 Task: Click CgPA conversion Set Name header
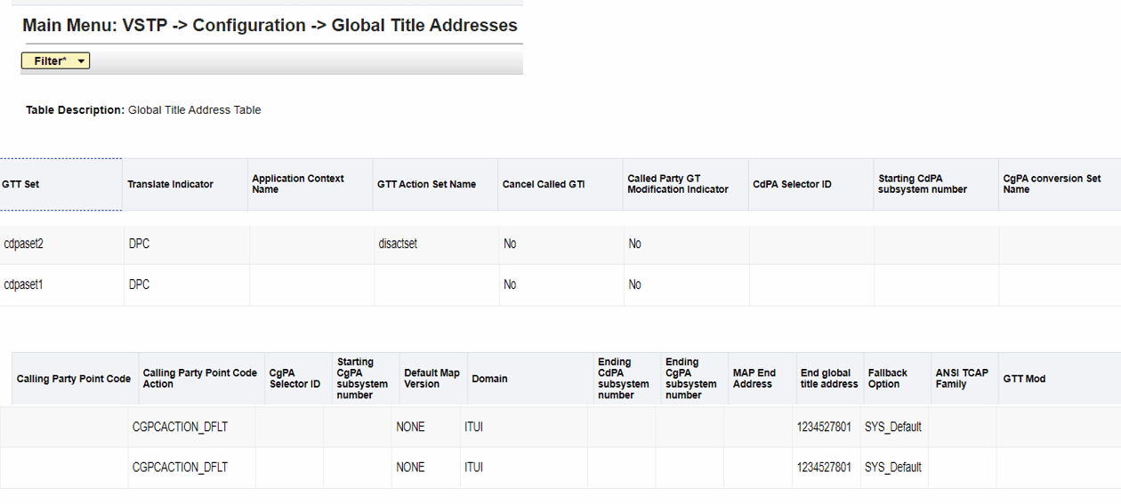tap(1060, 185)
